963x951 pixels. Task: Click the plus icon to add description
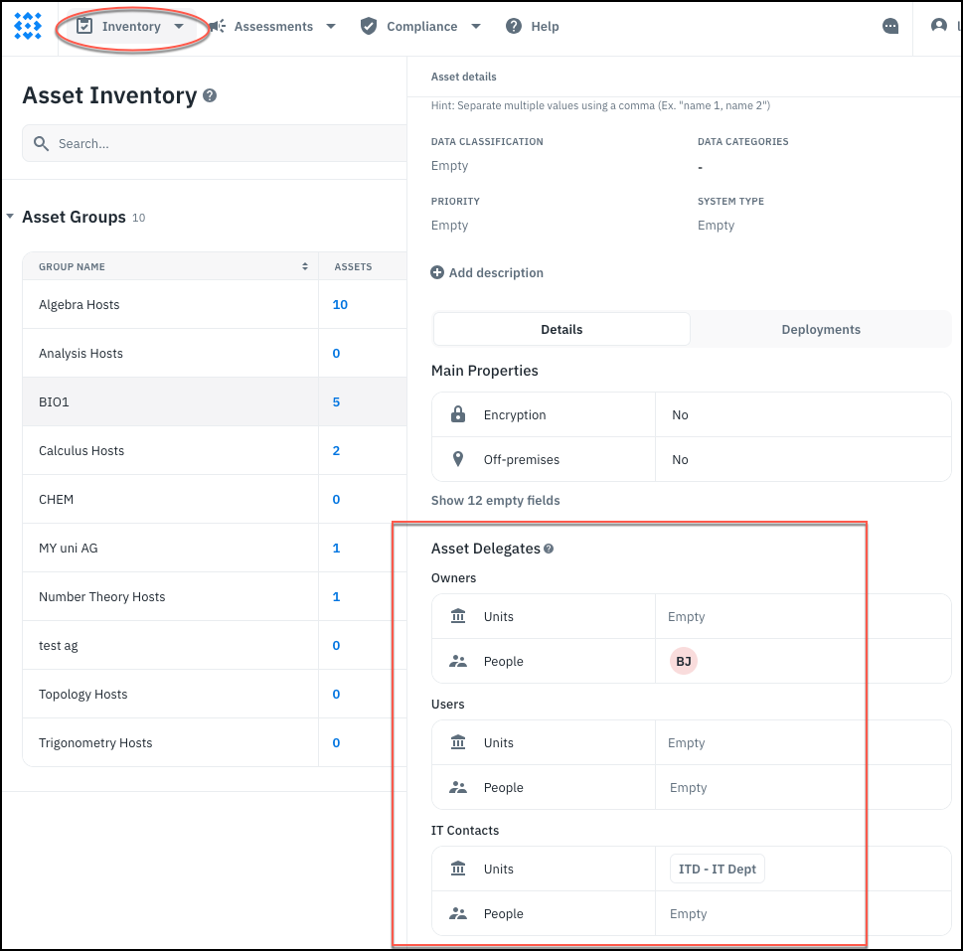437,272
